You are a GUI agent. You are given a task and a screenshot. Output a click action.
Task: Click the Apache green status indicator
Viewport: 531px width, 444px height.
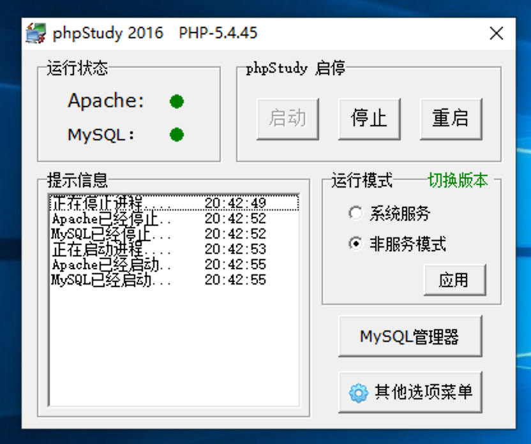[177, 101]
